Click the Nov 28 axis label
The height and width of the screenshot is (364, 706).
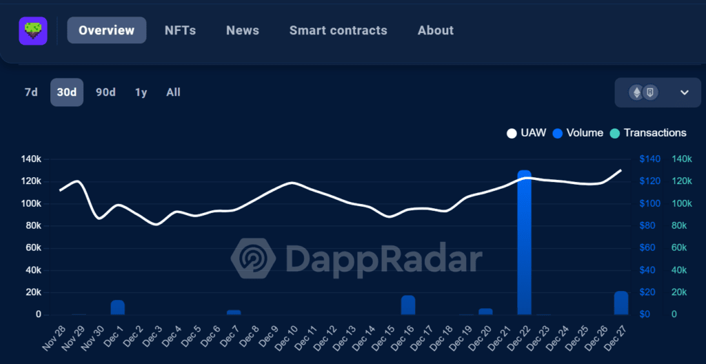coord(54,337)
